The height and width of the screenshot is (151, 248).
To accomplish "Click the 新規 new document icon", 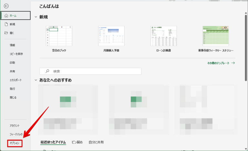I will coord(6,24).
